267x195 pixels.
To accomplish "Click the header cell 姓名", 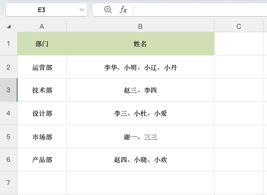I will click(140, 44).
